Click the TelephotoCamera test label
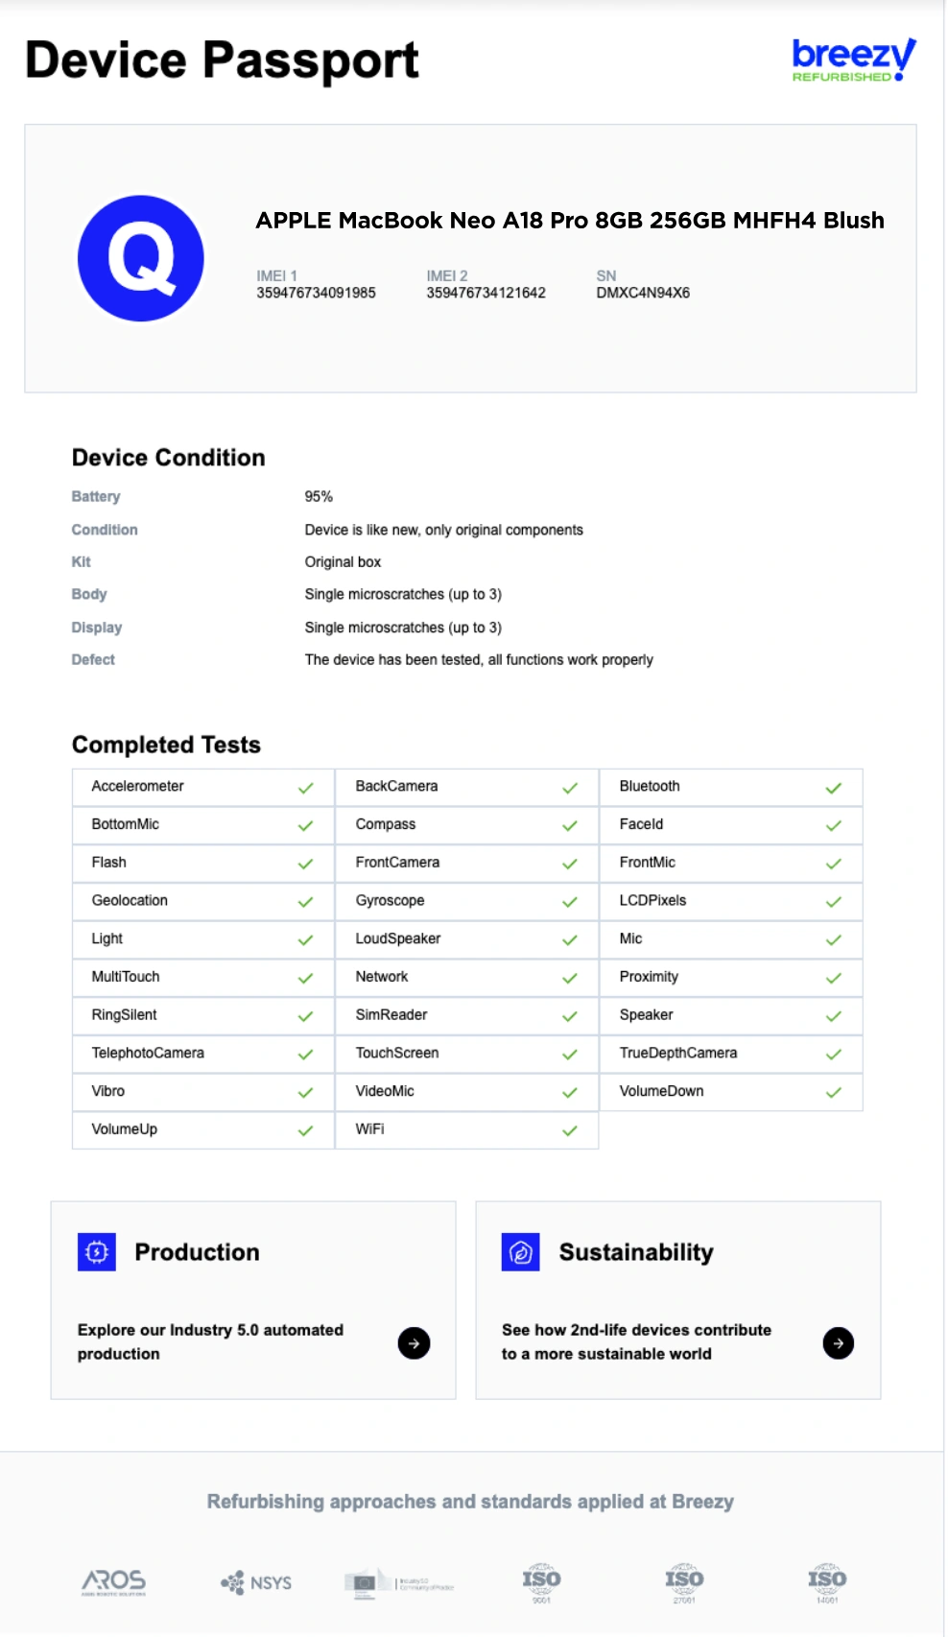Viewport: 948px width, 1637px height. (x=148, y=1053)
